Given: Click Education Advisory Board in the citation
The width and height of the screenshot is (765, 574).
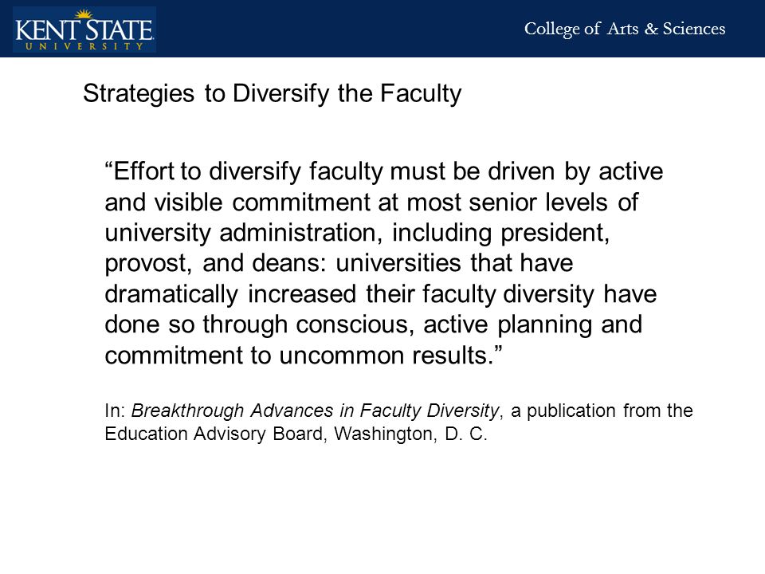Looking at the screenshot, I should coord(214,434).
